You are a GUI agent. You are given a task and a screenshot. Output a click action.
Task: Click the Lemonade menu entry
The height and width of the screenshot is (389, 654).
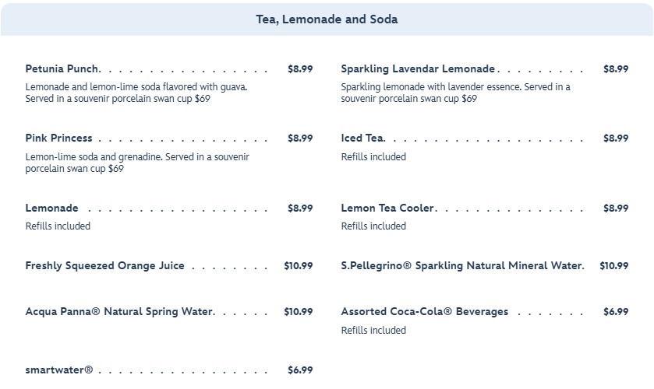pos(51,208)
